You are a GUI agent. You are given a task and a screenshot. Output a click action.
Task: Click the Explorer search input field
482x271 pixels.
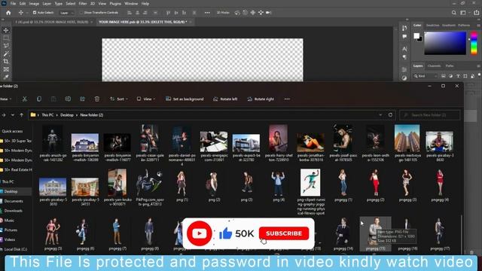point(430,115)
